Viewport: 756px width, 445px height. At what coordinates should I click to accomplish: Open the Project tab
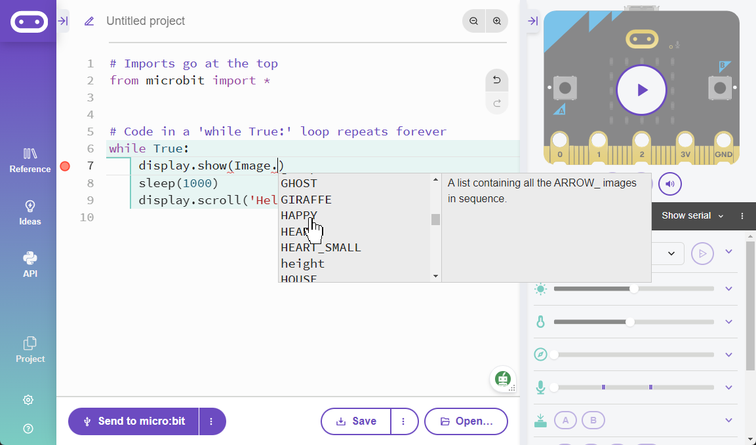point(30,349)
